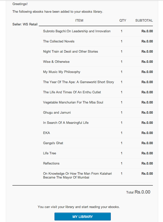Viewport: 163px width, 222px height.
Task: Open The Life And Times Of An Enthu Cutlet
Action: (x=72, y=92)
